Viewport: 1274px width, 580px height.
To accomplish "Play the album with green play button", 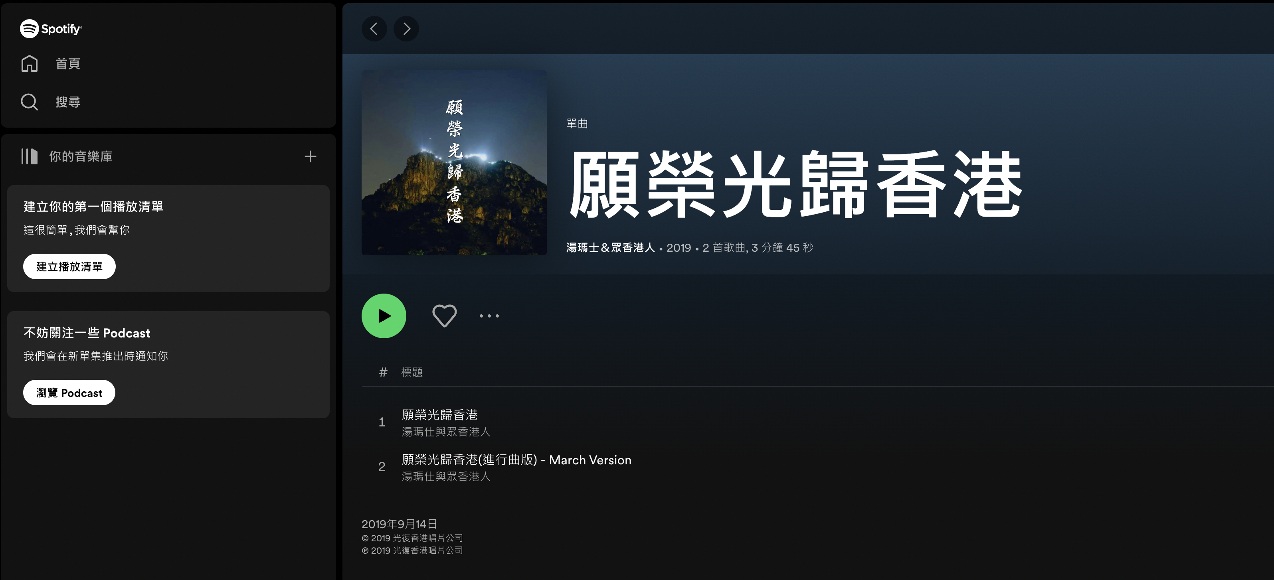I will click(x=384, y=316).
